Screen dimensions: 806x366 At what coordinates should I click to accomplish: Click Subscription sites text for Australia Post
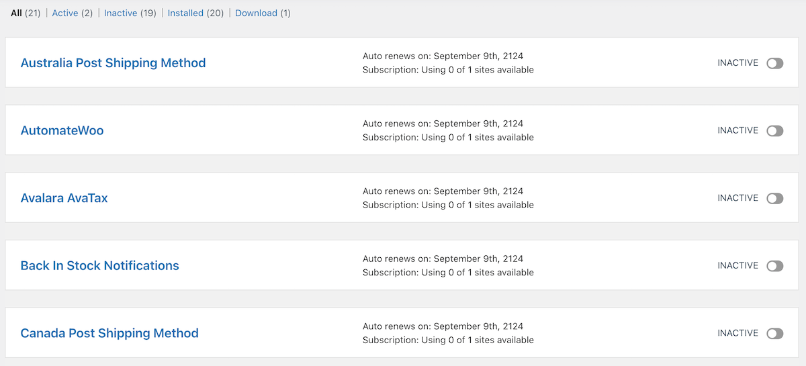click(x=448, y=70)
